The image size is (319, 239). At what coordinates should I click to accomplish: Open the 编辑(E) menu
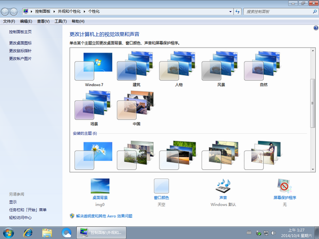(26, 21)
